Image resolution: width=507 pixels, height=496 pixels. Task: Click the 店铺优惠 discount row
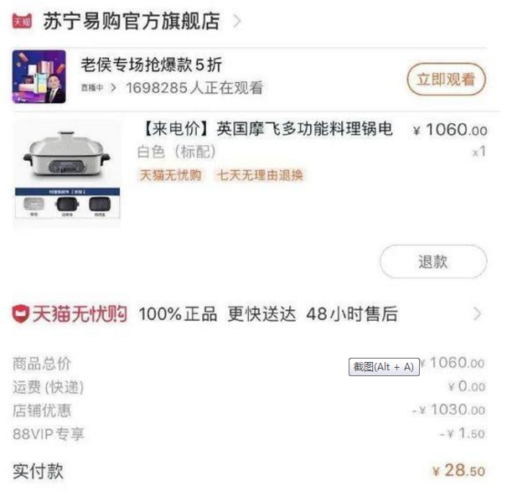click(249, 411)
